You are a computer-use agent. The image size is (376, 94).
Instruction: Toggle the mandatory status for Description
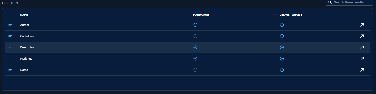point(195,47)
